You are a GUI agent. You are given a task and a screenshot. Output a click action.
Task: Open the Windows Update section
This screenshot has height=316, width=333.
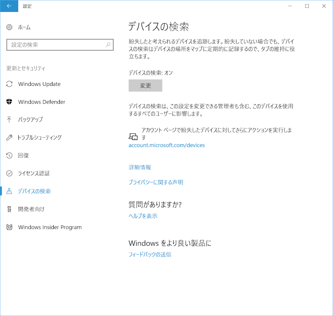[39, 84]
